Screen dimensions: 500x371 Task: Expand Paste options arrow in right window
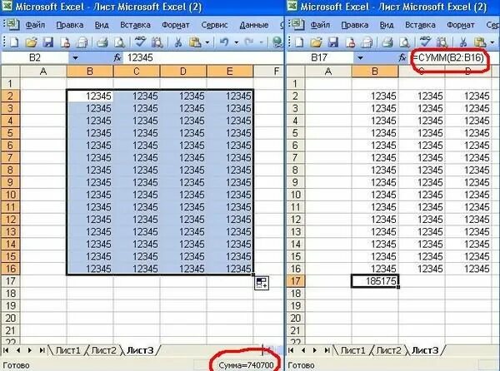[492, 42]
